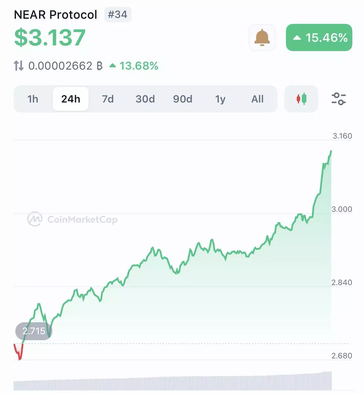The image size is (364, 393).
Task: Show the All-time price chart
Action: coord(258,99)
